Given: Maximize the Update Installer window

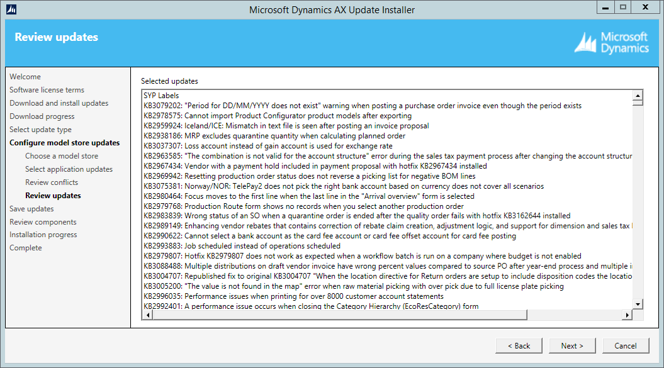Looking at the screenshot, I should [x=622, y=7].
